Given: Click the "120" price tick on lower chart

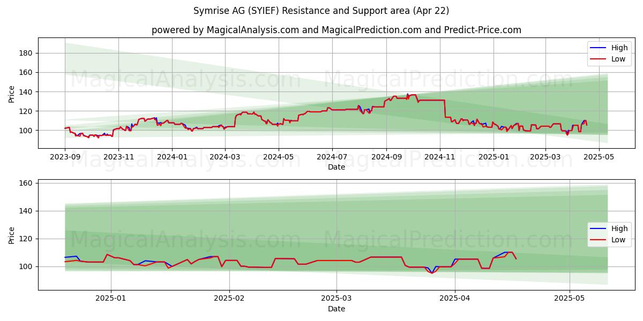Looking at the screenshot, I should point(27,239).
